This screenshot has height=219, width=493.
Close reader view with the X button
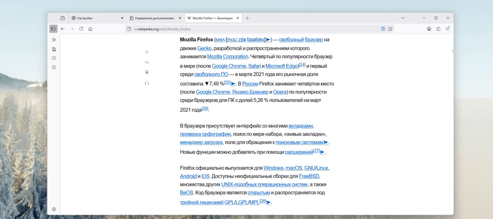point(147,52)
